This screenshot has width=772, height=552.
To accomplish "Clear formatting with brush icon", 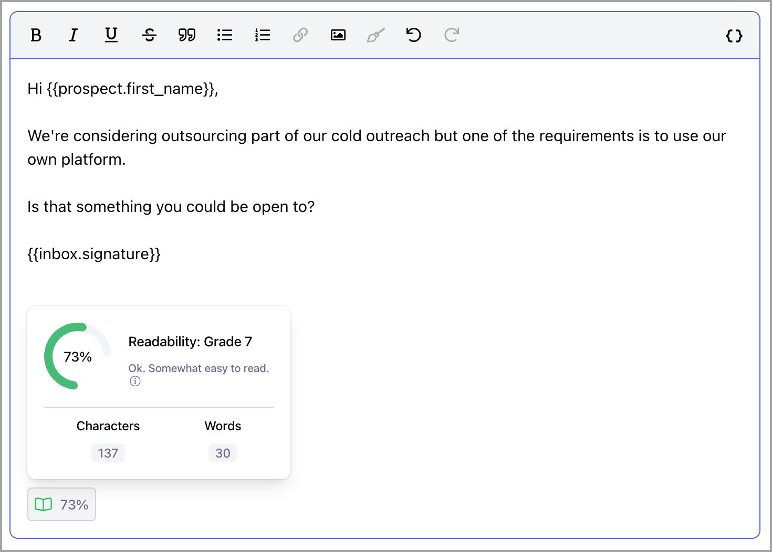I will click(376, 35).
